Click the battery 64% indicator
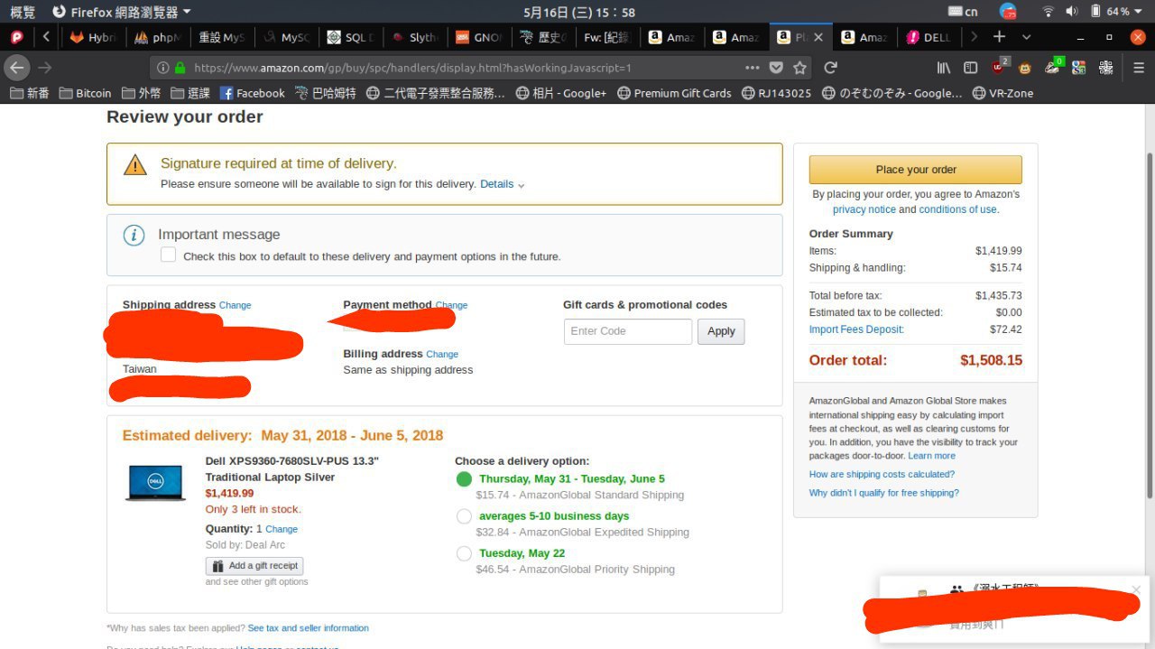This screenshot has width=1155, height=649. coord(1110,12)
